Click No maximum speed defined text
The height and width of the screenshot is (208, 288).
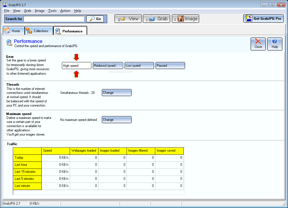78,120
